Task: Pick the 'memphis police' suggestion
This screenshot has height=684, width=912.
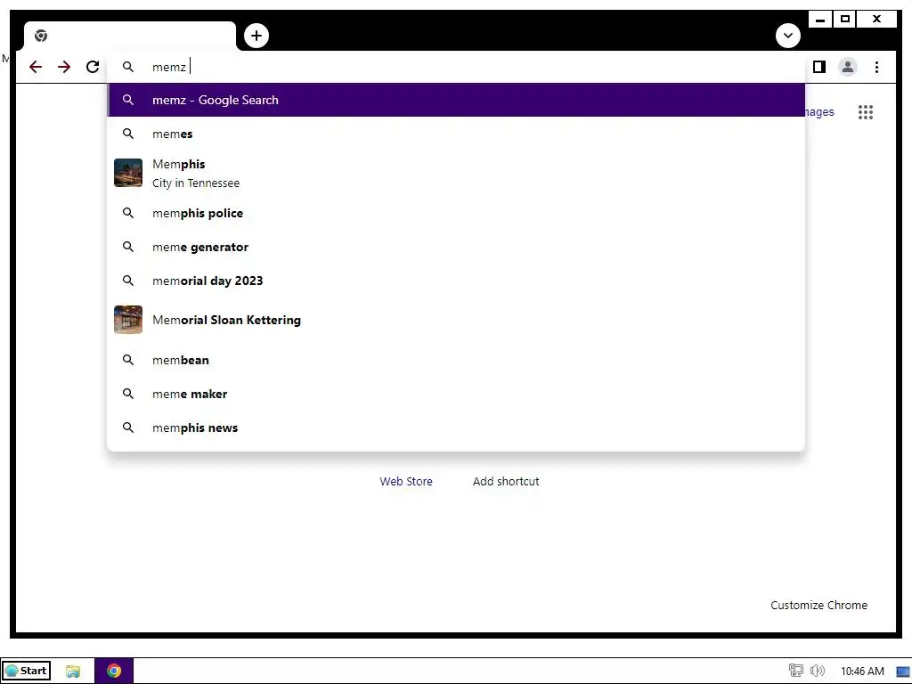Action: point(456,213)
